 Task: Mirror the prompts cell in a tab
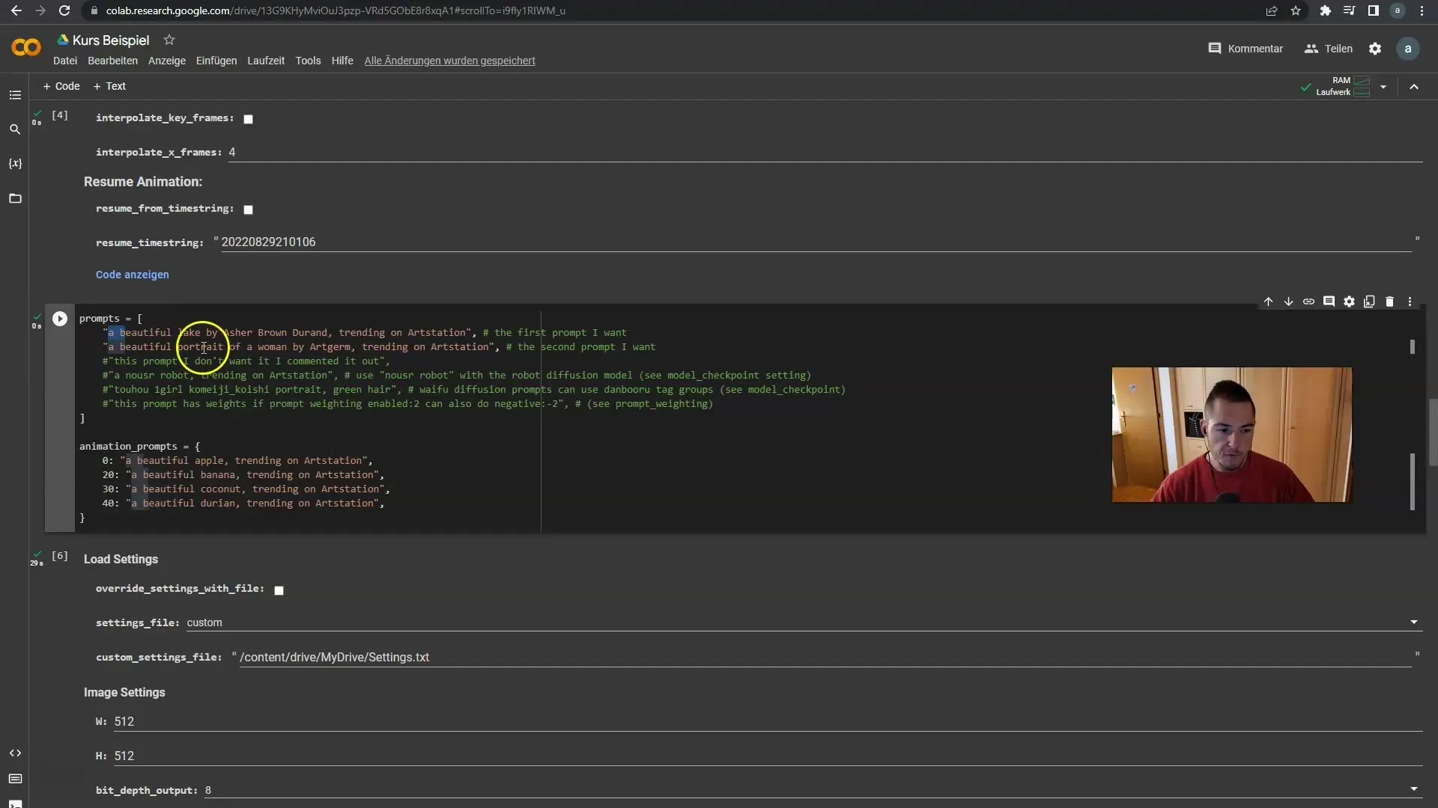1369,302
